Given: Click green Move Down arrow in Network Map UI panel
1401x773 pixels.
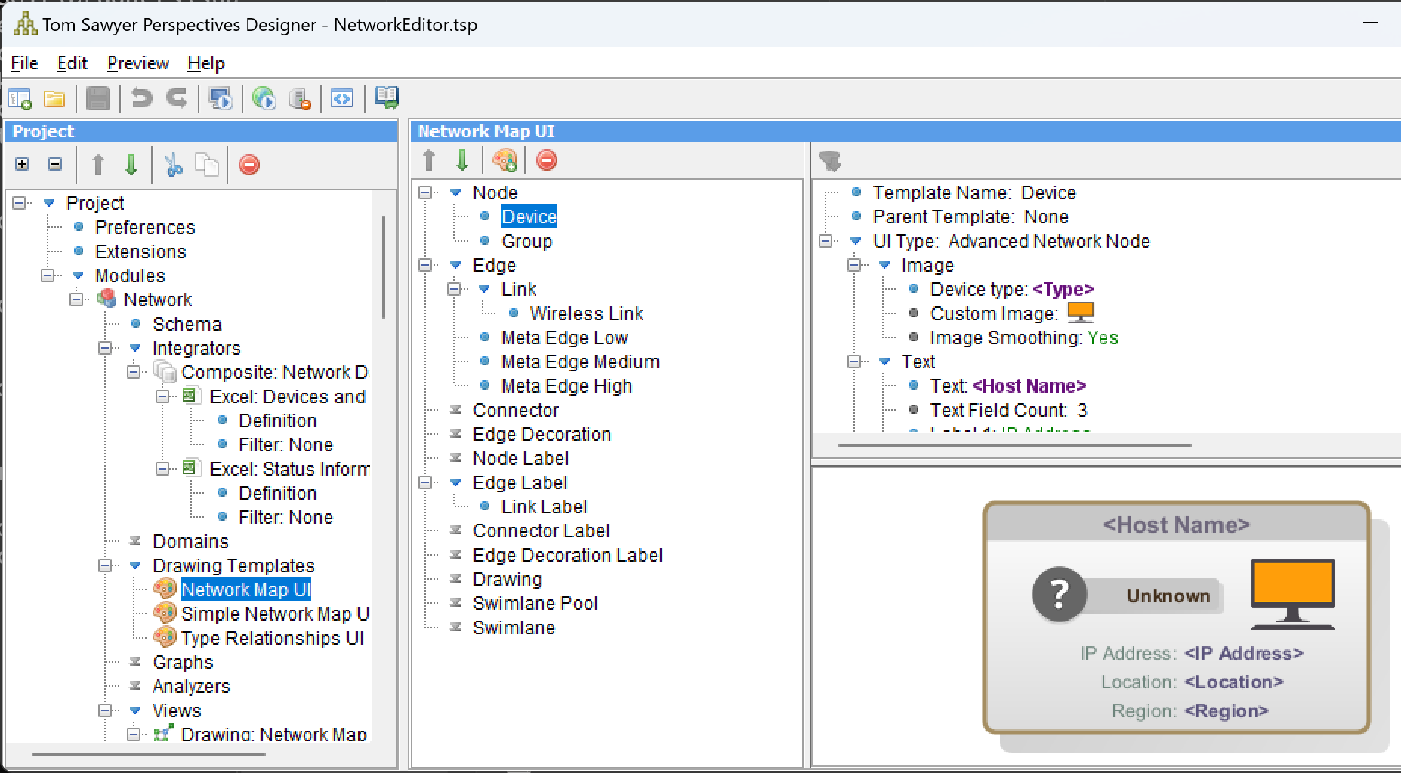Looking at the screenshot, I should [462, 160].
